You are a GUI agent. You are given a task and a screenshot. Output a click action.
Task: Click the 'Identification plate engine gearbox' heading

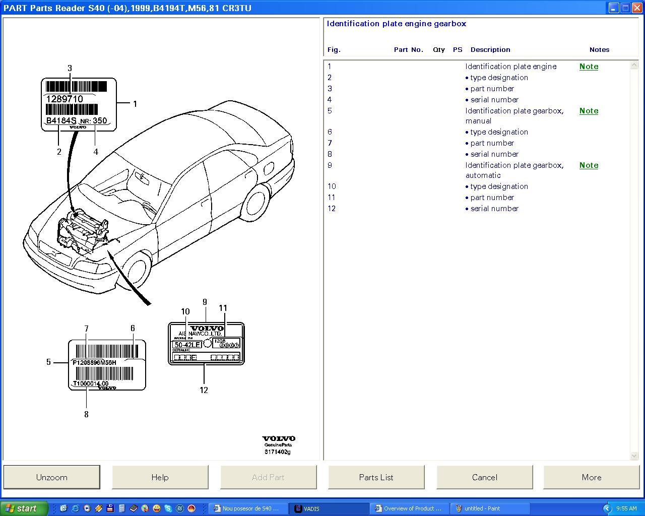(x=397, y=24)
